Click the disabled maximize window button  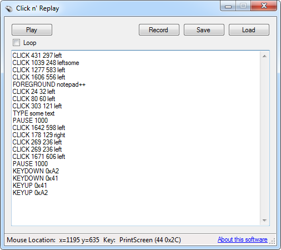243,6
